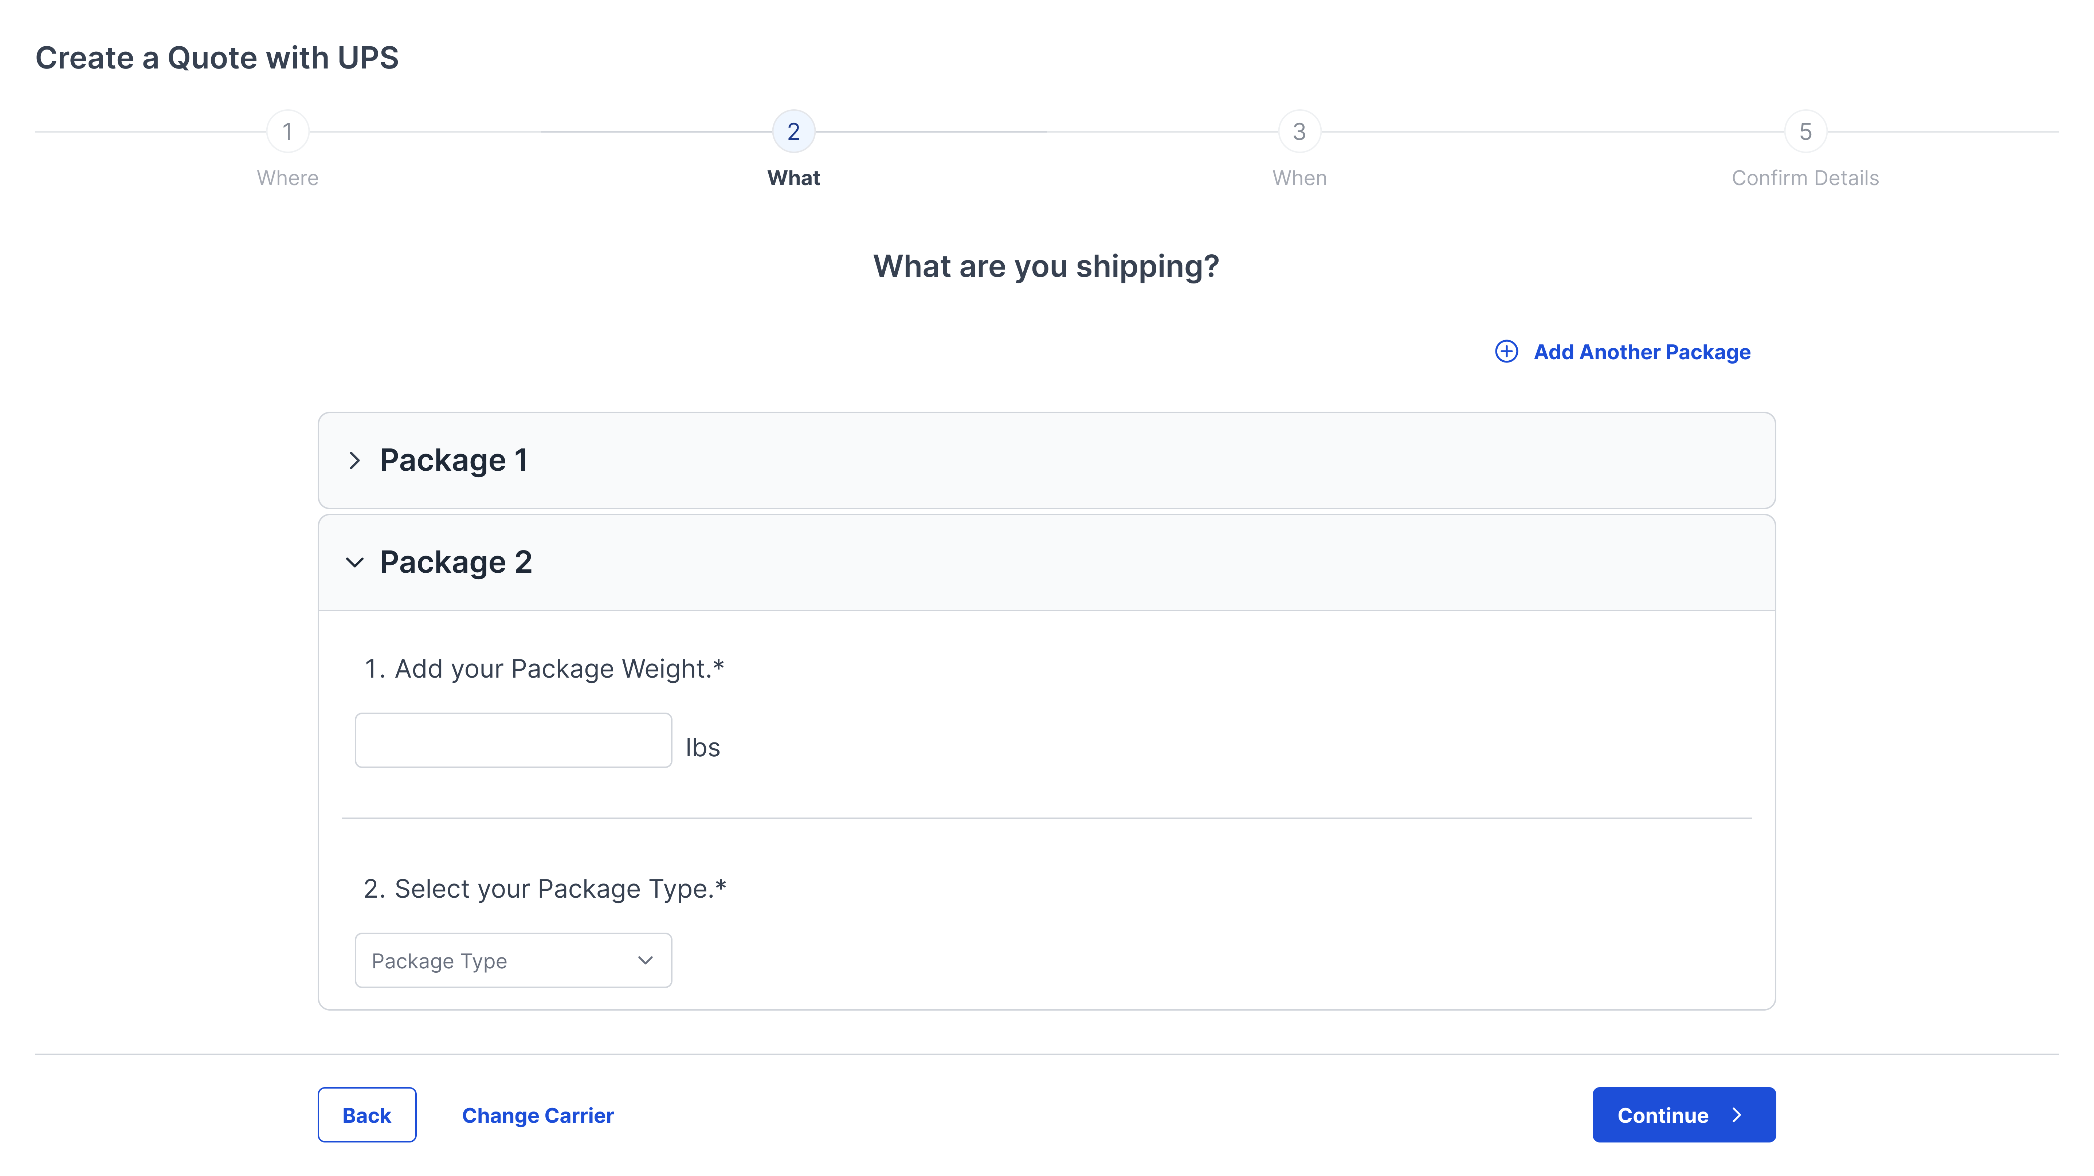Collapse Package 2 with its down chevron
The image size is (2094, 1176).
[354, 562]
